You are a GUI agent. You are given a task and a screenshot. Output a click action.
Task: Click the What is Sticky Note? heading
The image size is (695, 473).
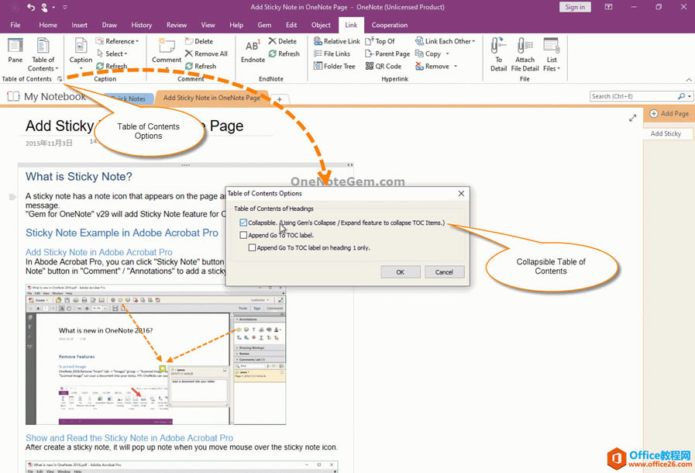pos(79,177)
